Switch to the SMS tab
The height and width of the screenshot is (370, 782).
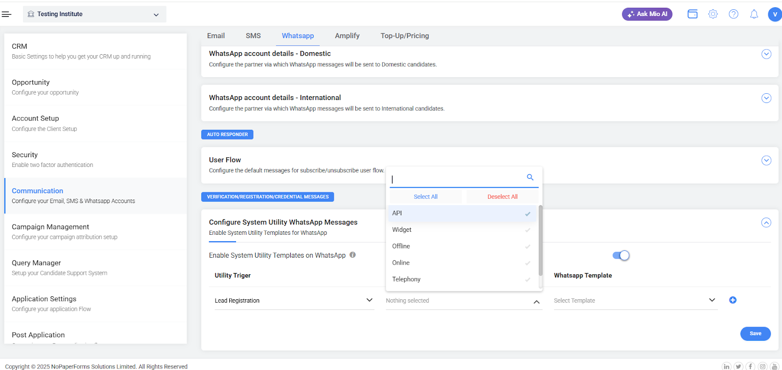(253, 36)
